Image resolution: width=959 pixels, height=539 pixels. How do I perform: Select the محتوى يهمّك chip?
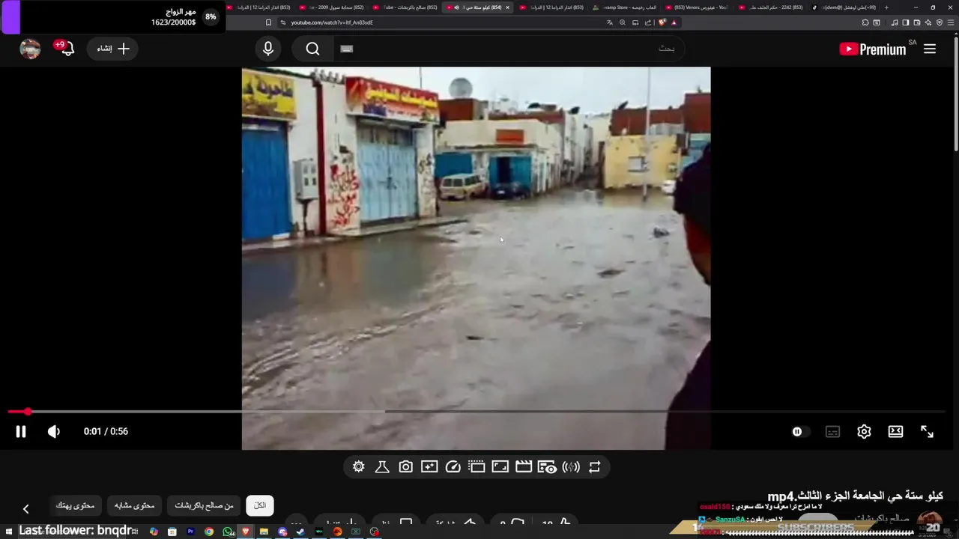coord(75,506)
